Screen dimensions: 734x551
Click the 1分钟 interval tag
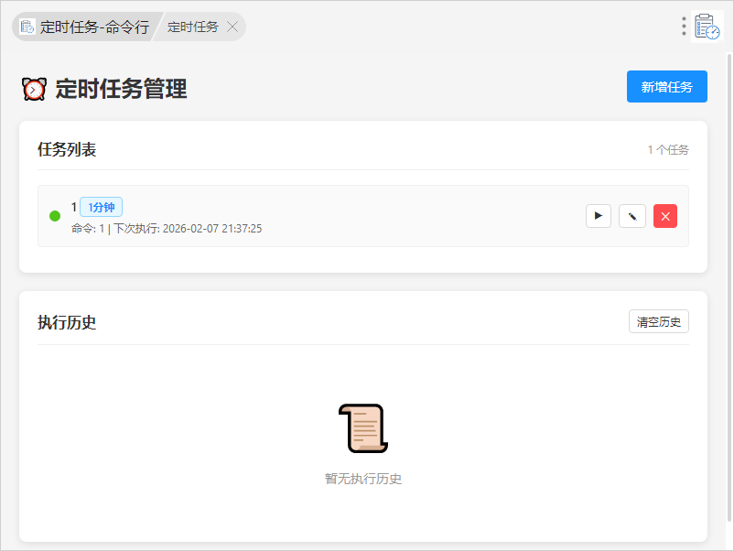101,207
